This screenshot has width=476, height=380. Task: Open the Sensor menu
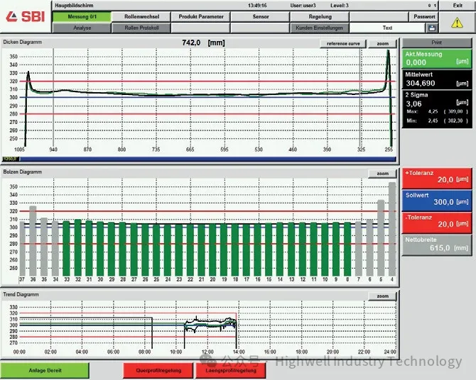(x=260, y=16)
